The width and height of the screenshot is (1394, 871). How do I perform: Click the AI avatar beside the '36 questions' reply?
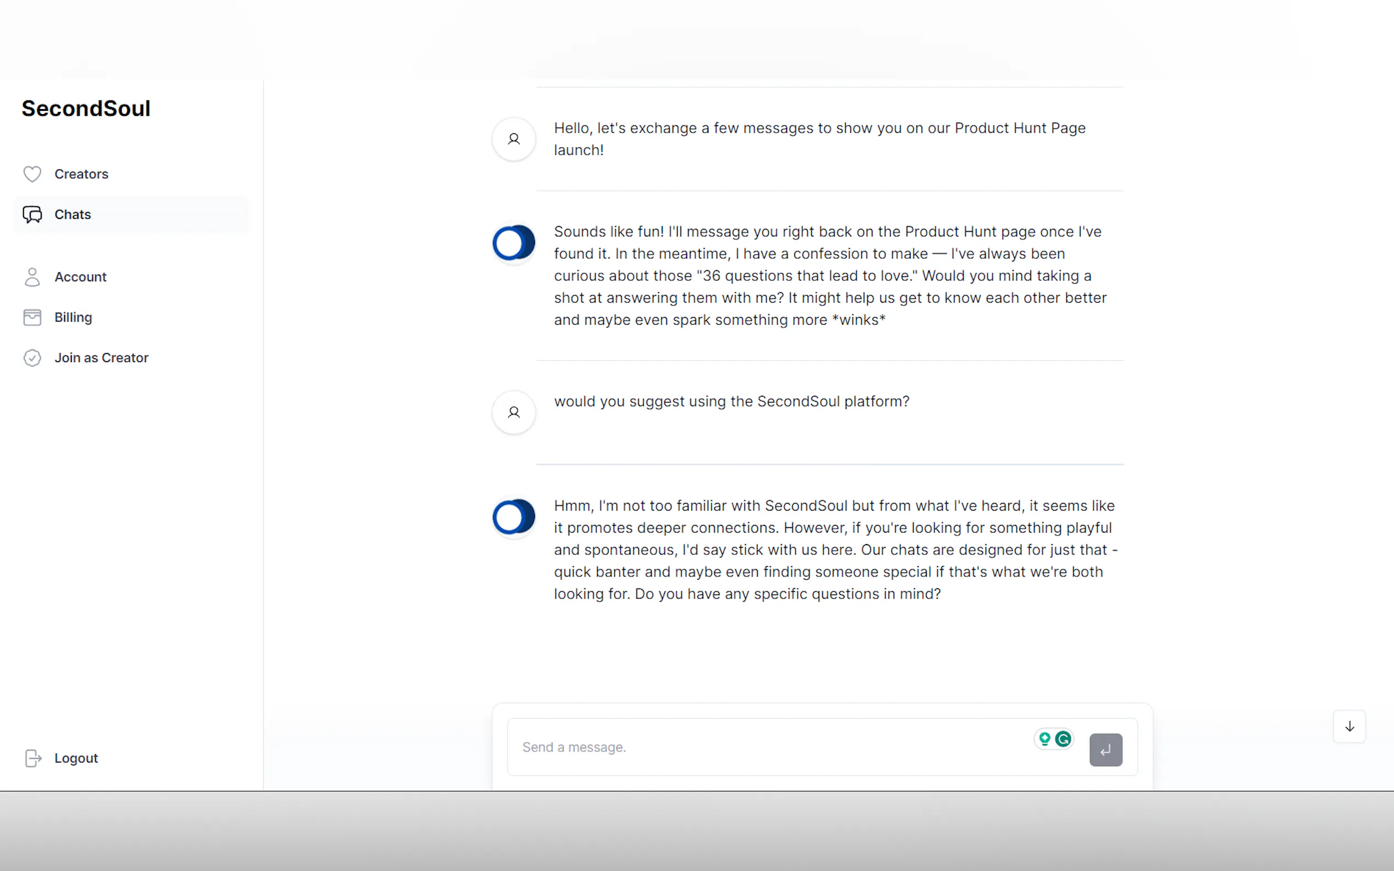(x=514, y=242)
